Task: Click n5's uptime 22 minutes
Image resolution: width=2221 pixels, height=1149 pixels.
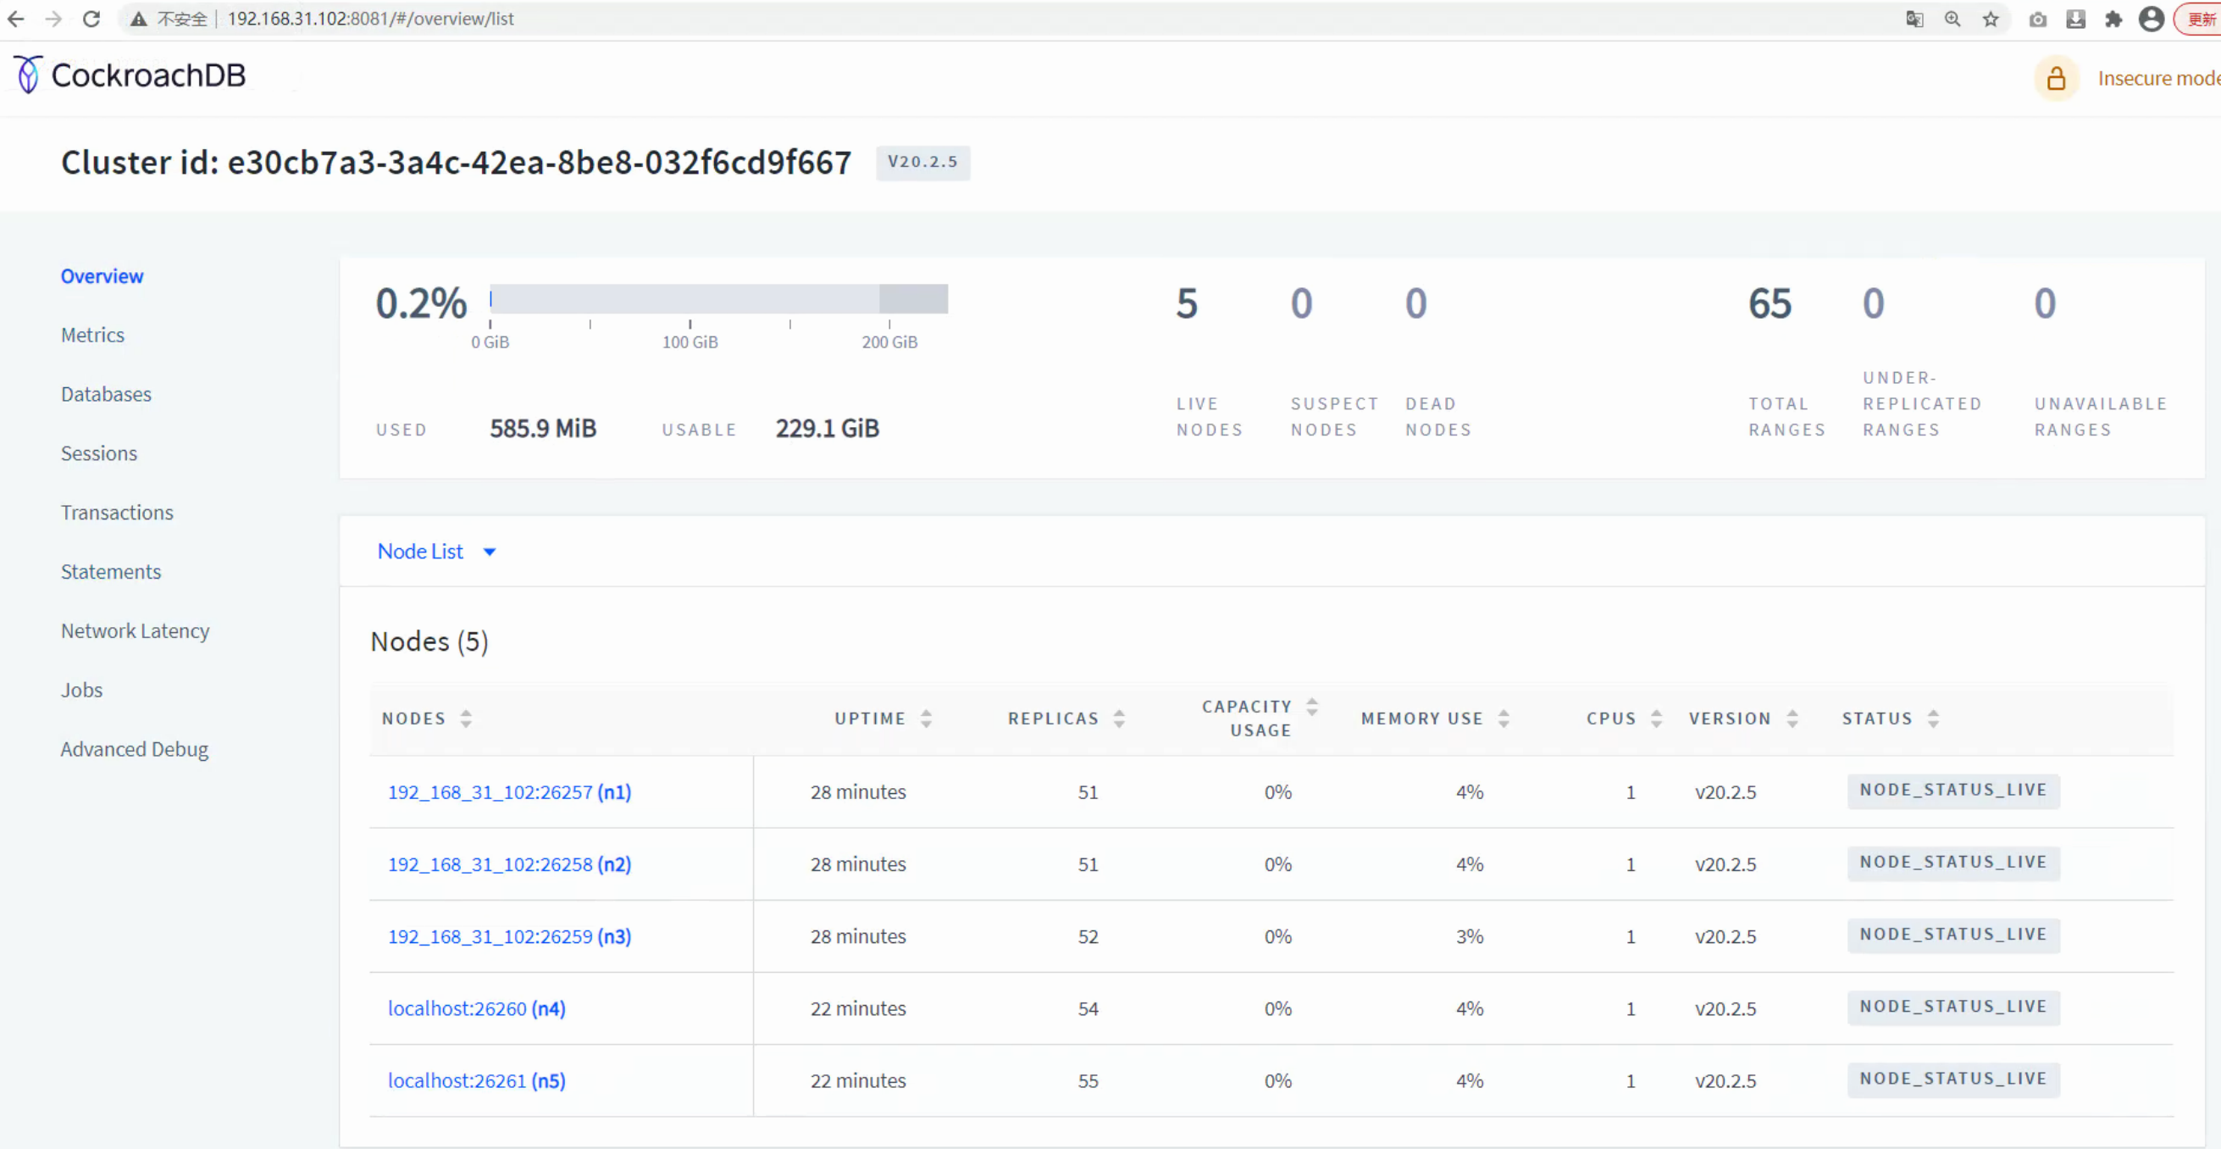Action: click(858, 1082)
